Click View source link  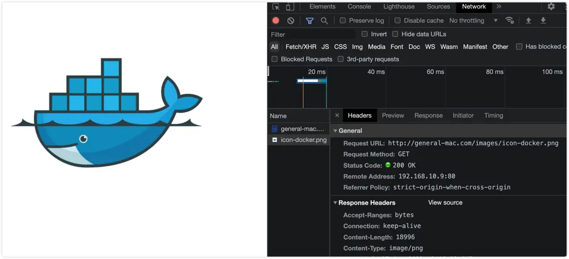tap(445, 203)
